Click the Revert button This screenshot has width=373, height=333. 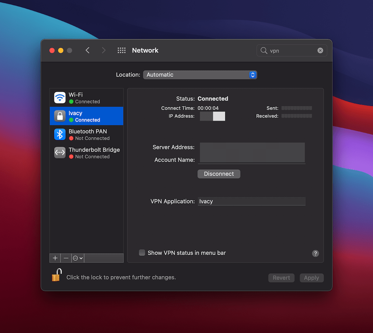pos(281,278)
